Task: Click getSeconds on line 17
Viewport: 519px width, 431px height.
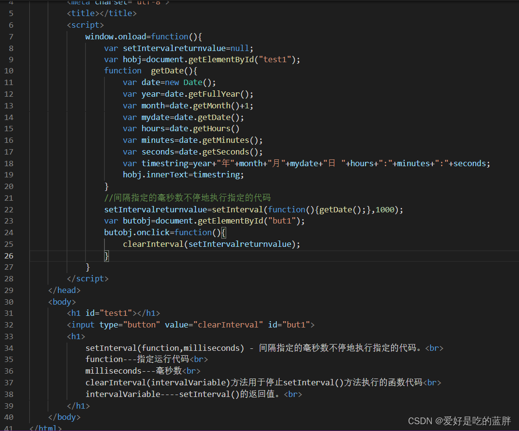Action: tap(226, 152)
